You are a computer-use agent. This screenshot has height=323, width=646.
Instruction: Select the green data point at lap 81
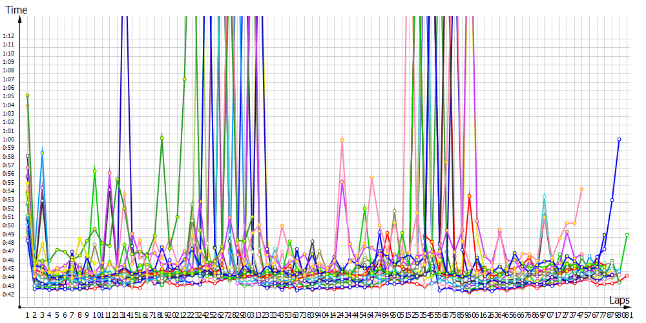(x=627, y=235)
